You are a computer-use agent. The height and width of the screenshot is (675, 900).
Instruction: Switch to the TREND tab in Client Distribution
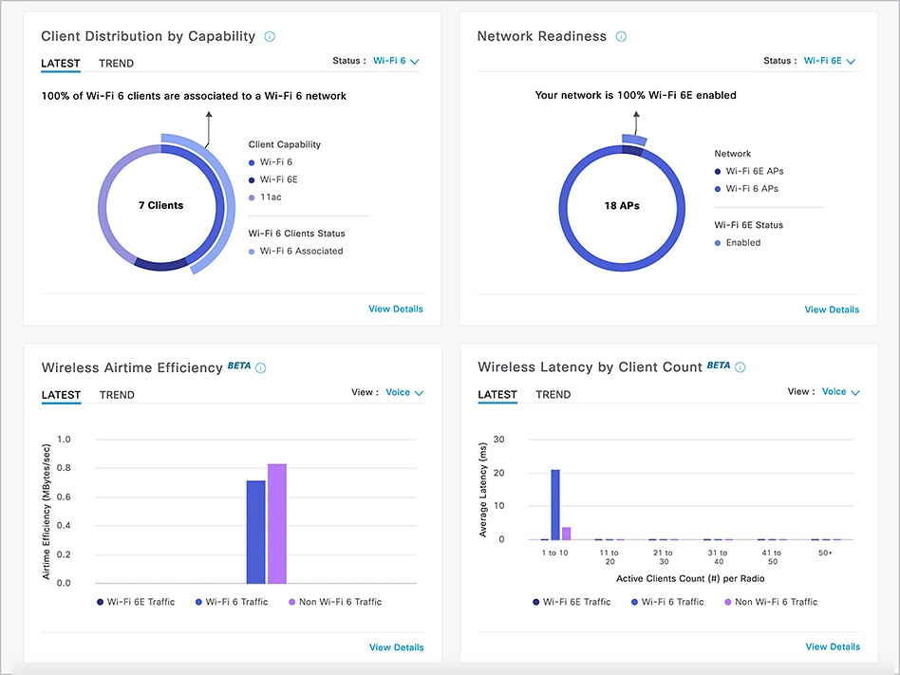117,64
